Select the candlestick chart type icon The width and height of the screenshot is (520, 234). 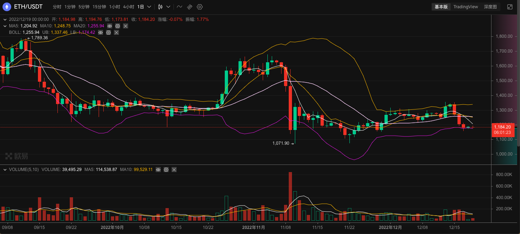(x=160, y=6)
